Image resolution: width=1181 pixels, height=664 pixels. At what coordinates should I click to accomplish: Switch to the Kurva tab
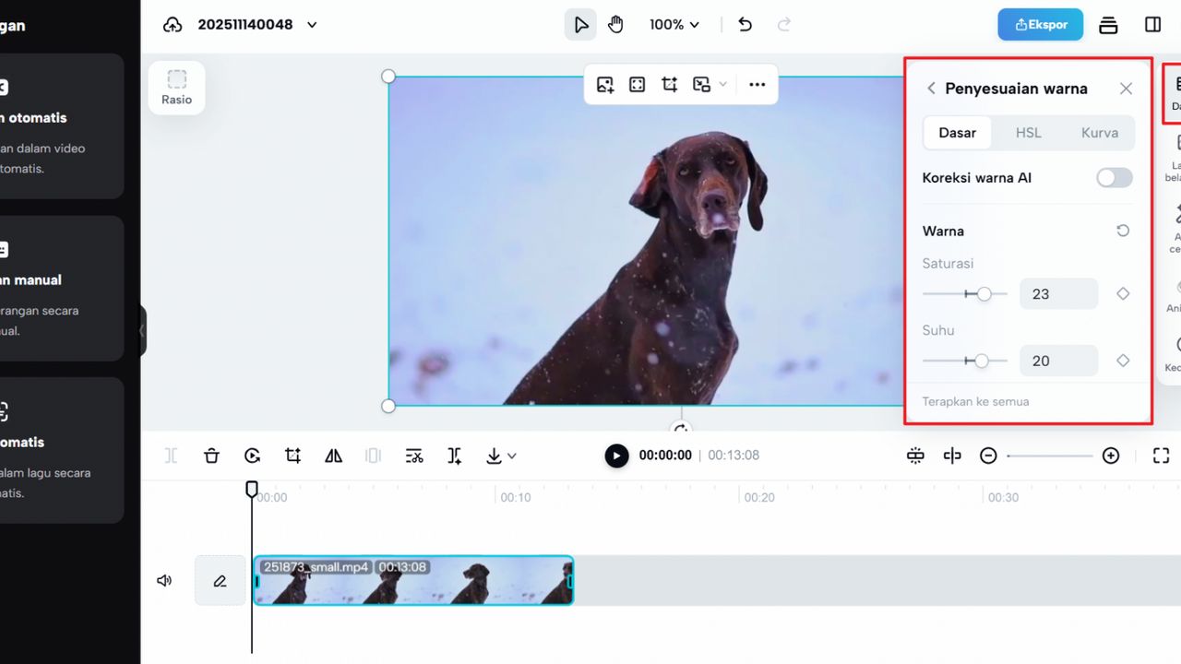(x=1099, y=133)
